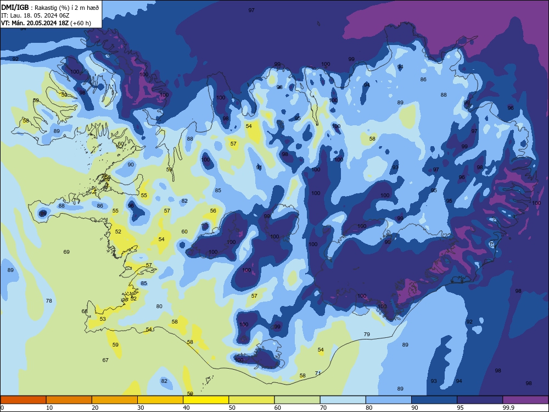The width and height of the screenshot is (549, 412).
Task: Click the legend tick label '99.9'
Action: [508, 408]
